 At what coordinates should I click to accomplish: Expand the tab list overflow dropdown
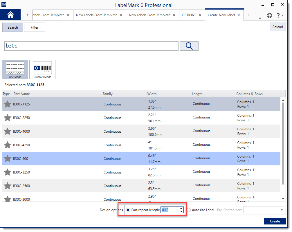[x=260, y=18]
